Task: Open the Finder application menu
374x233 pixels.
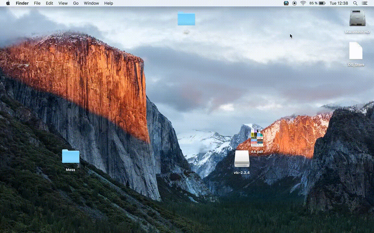Action: tap(22, 3)
